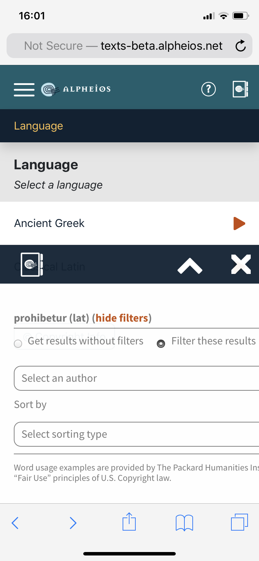Tap the orange arrow next to Ancient Greek
259x561 pixels.
tap(239, 224)
